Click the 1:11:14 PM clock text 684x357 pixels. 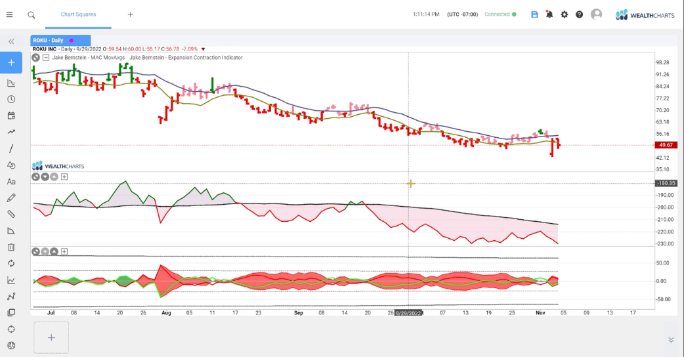click(426, 14)
